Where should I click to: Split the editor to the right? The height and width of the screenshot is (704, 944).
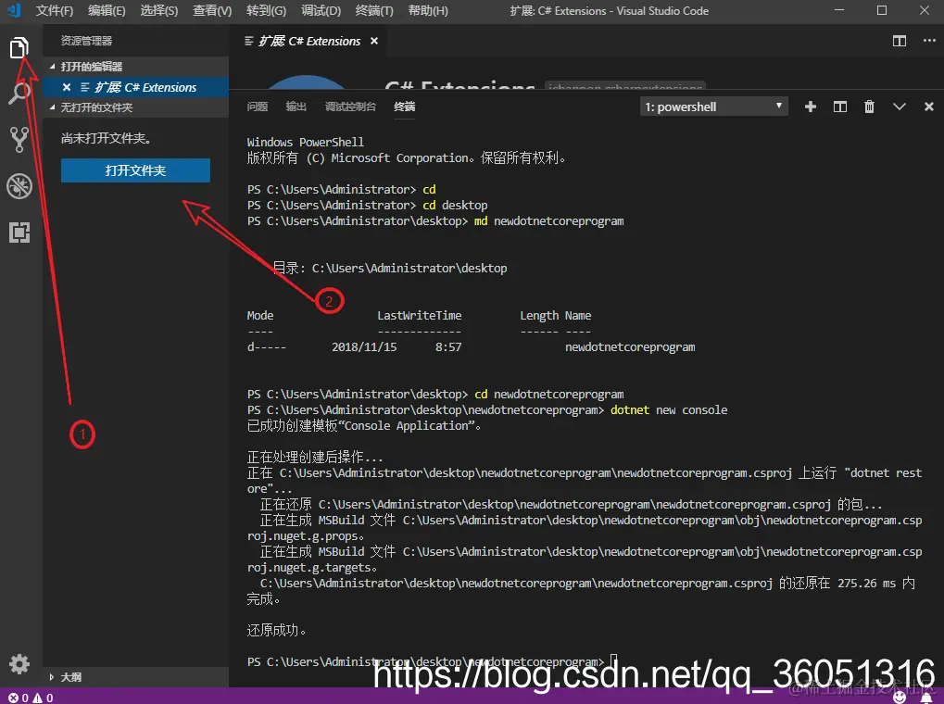click(x=899, y=41)
